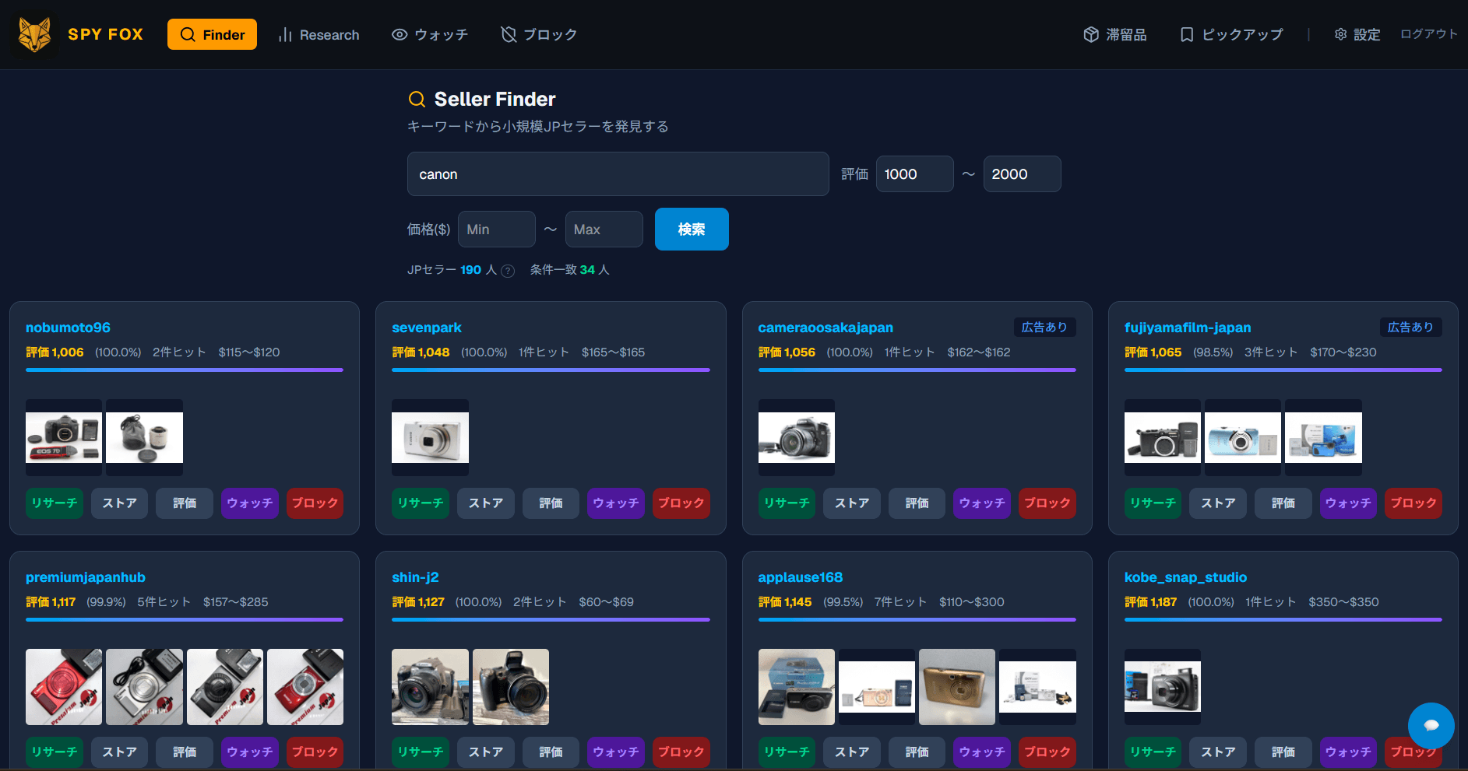This screenshot has height=771, width=1468.
Task: Click the help icon next to JPセラー count
Action: [508, 271]
